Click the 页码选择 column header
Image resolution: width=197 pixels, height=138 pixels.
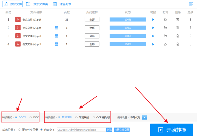pyautogui.click(x=92, y=12)
